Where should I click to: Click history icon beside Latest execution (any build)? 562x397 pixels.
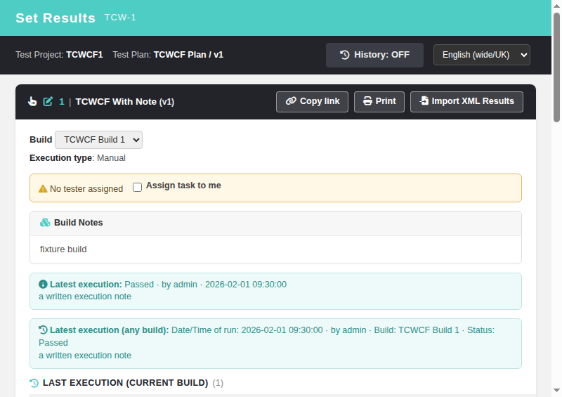[43, 330]
